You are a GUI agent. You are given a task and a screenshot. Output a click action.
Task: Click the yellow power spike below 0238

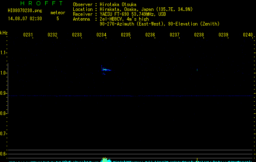click(197, 160)
